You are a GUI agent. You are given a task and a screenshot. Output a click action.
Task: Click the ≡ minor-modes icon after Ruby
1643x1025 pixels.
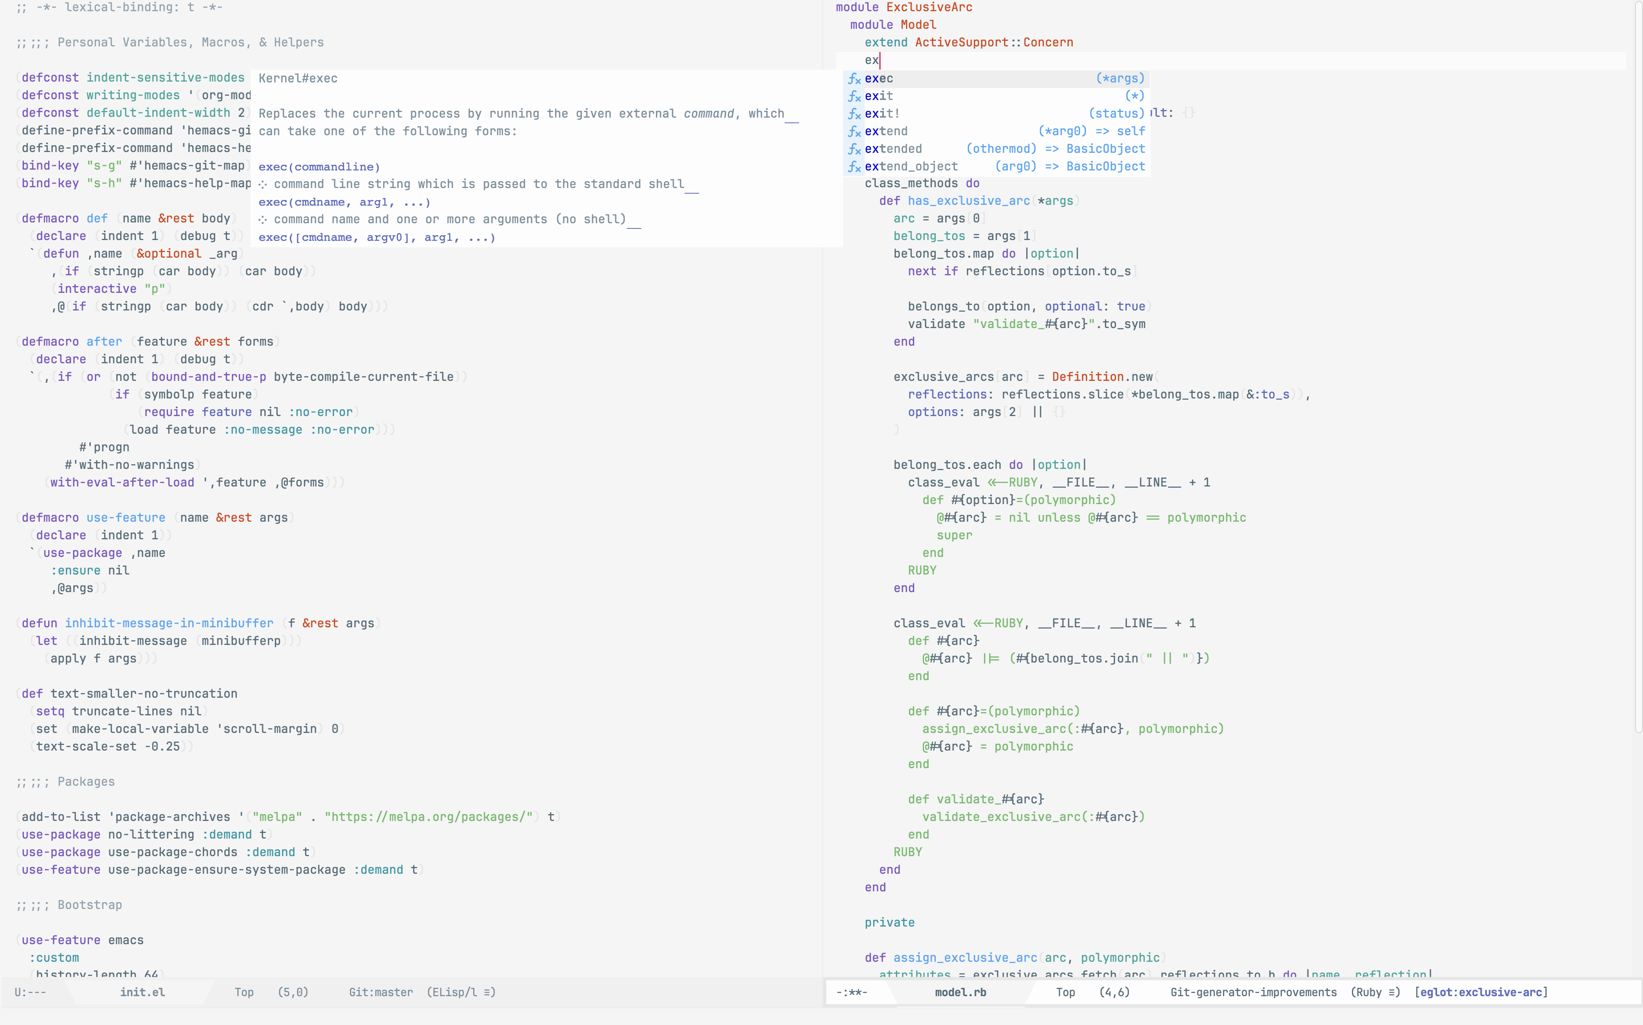[x=1393, y=993]
